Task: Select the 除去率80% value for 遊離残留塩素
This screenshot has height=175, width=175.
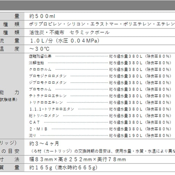Action: coord(158,56)
